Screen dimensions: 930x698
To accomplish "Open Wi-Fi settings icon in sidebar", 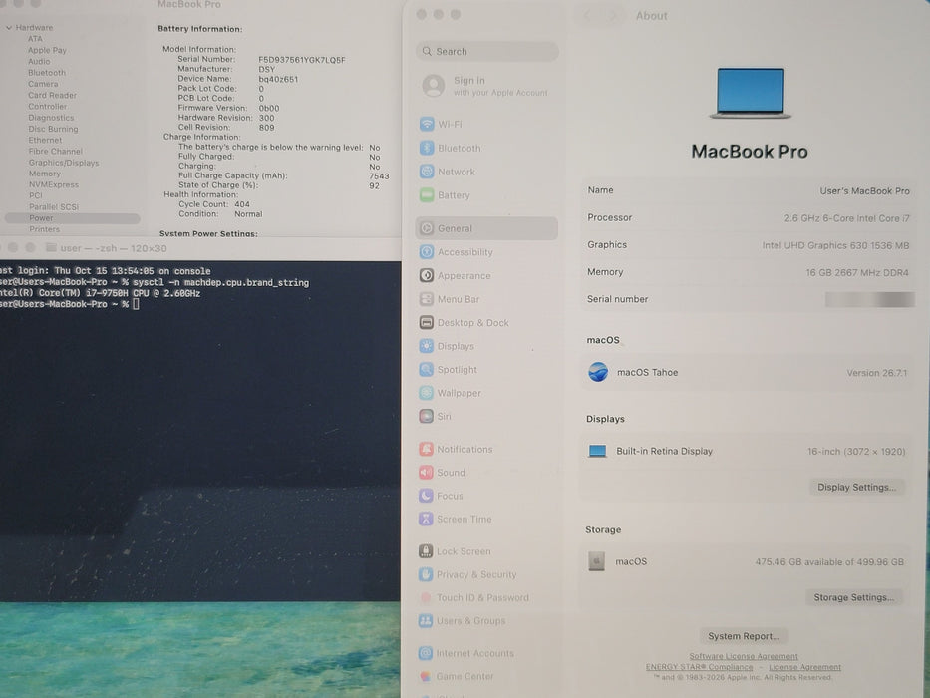I will pos(427,124).
